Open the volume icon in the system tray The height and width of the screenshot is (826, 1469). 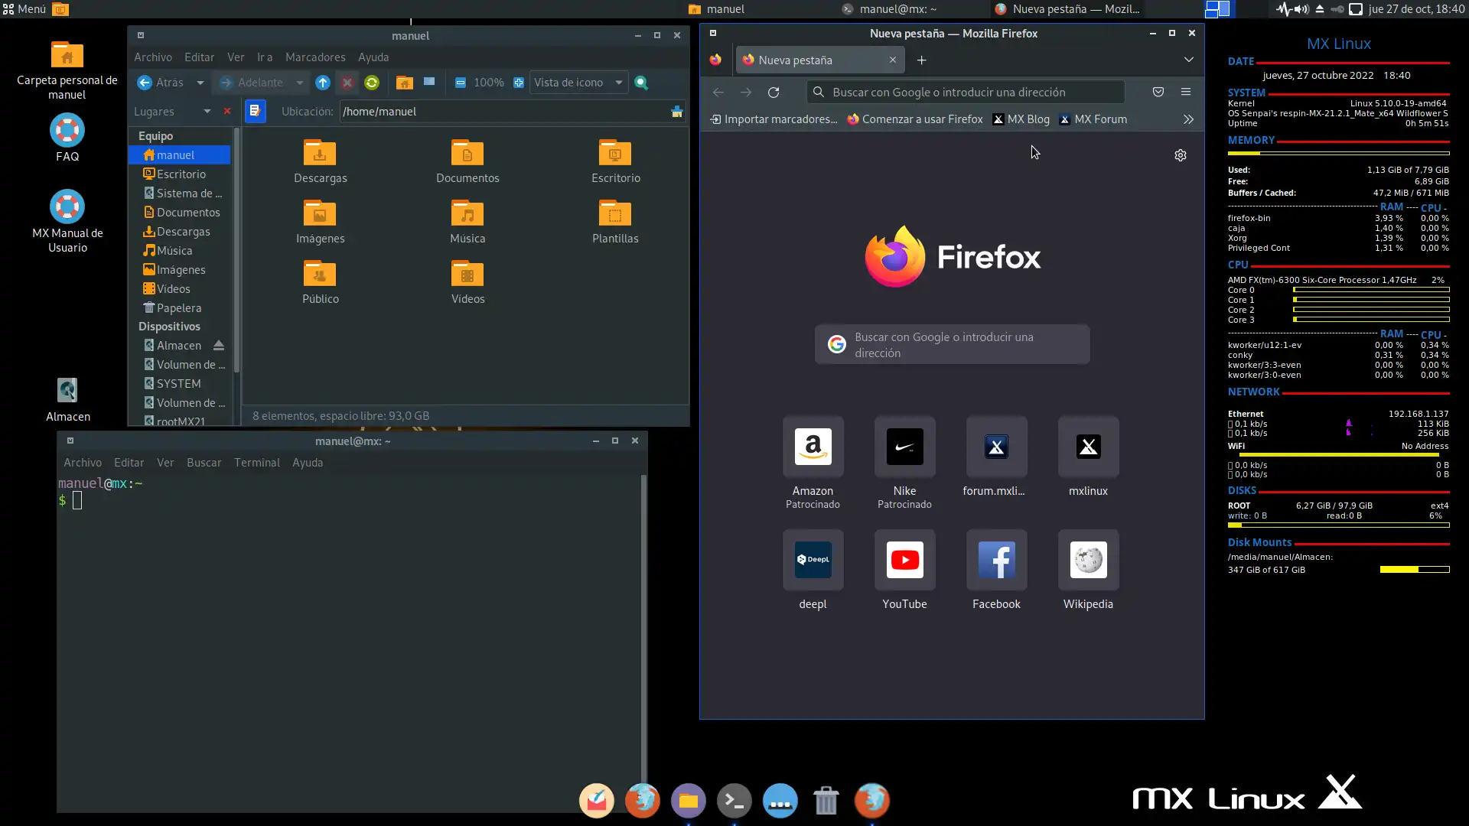[x=1301, y=9]
